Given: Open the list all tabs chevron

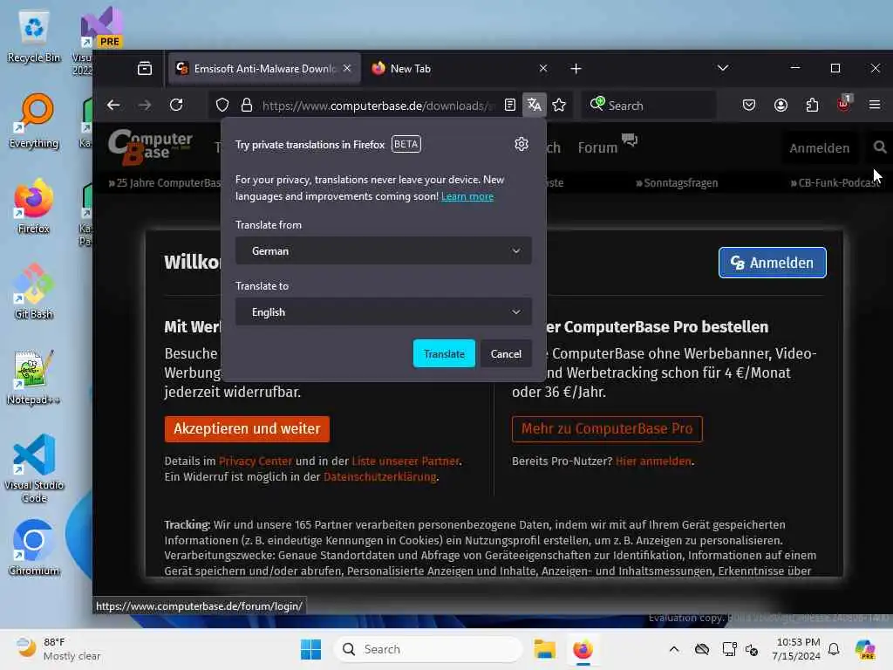Looking at the screenshot, I should click(723, 68).
